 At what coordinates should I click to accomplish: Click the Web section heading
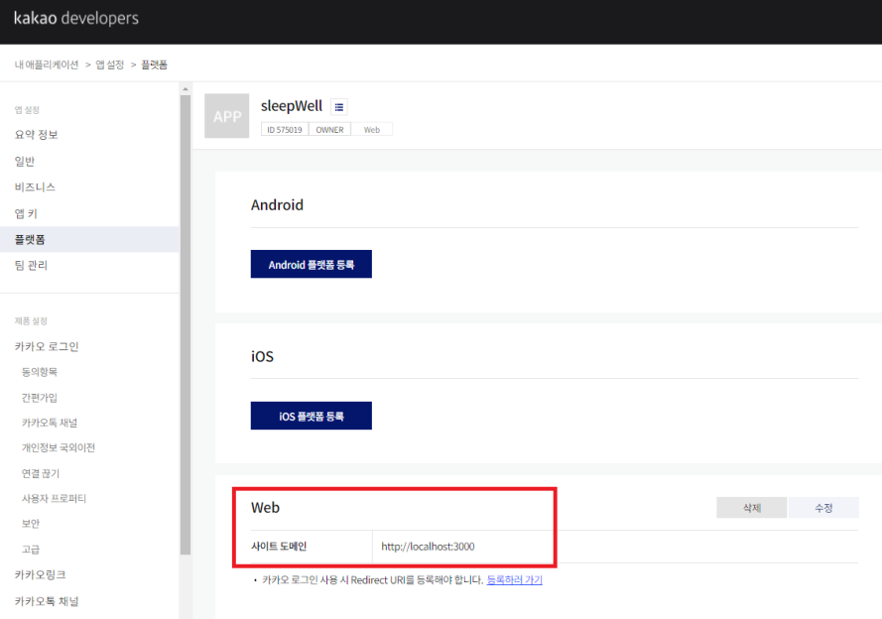265,508
